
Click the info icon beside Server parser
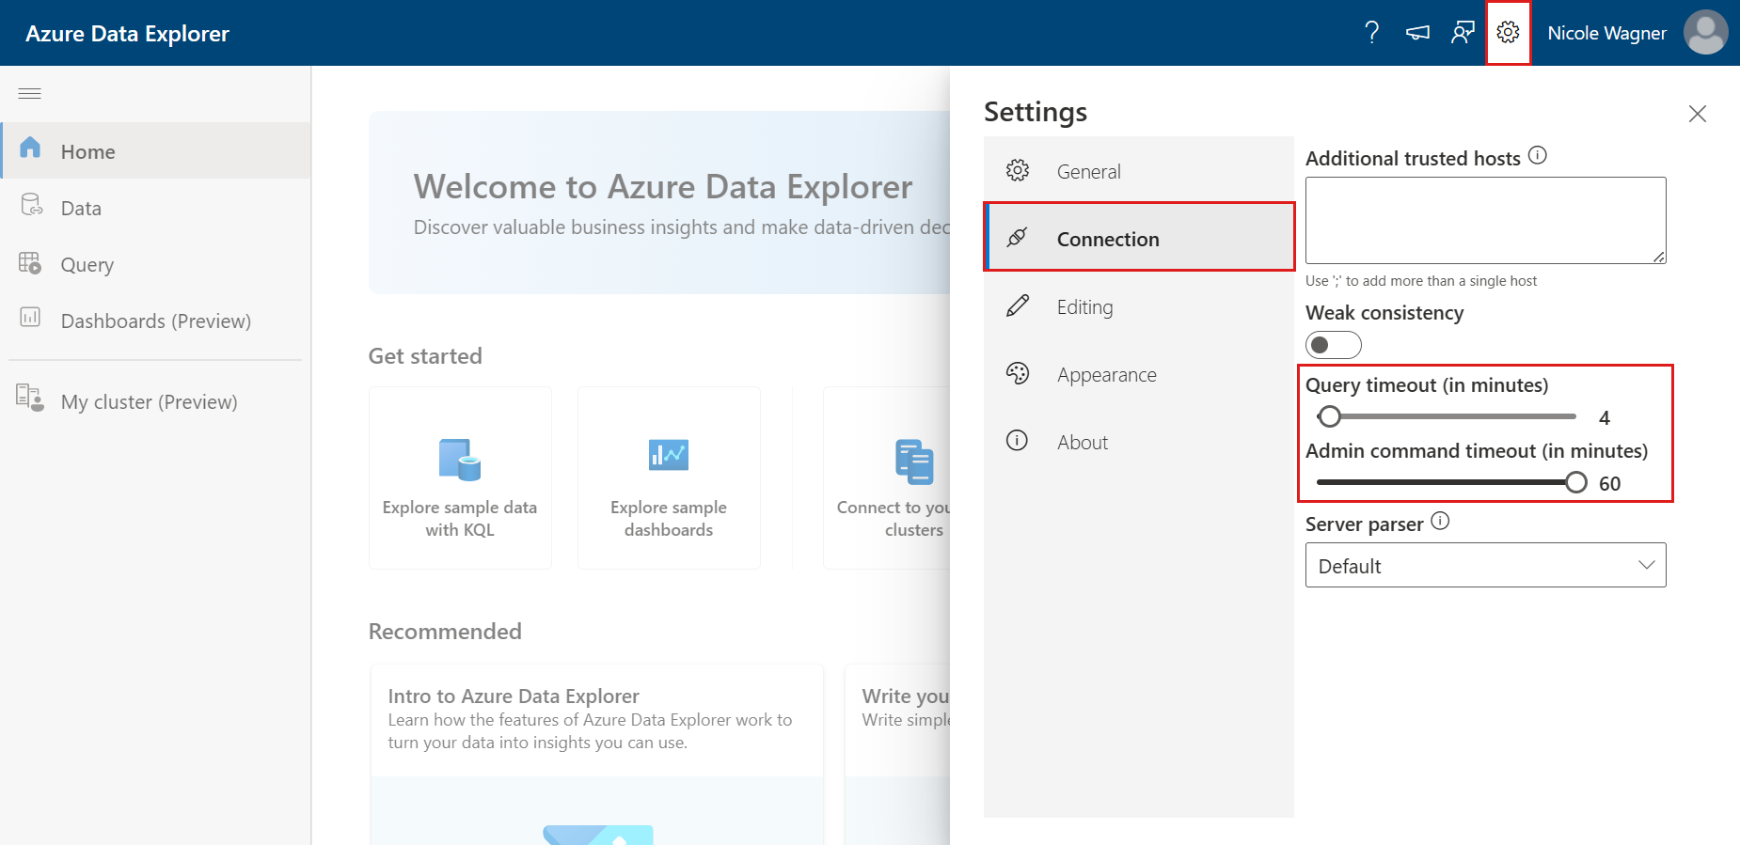pos(1440,522)
